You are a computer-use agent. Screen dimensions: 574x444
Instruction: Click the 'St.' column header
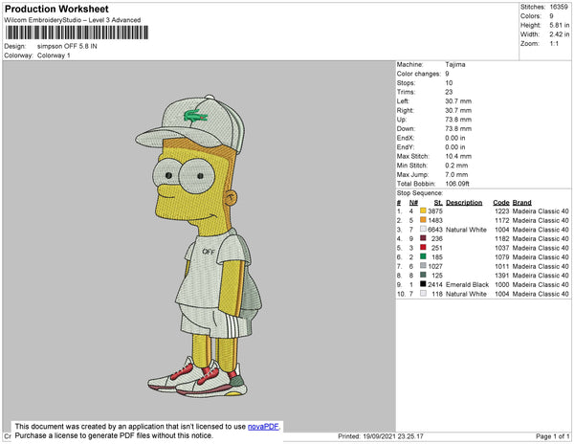pos(438,203)
